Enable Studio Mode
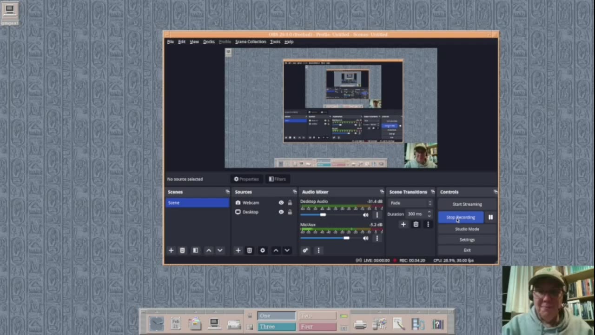The height and width of the screenshot is (335, 595). tap(467, 229)
